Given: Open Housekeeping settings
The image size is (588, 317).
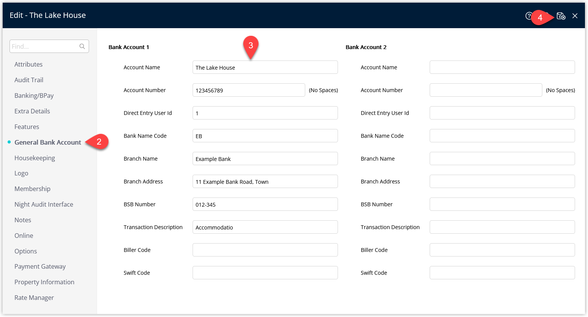Looking at the screenshot, I should [x=35, y=158].
